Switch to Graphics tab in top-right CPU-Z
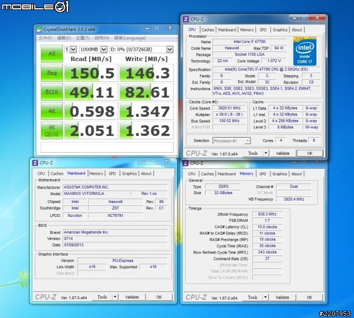 coord(280,30)
